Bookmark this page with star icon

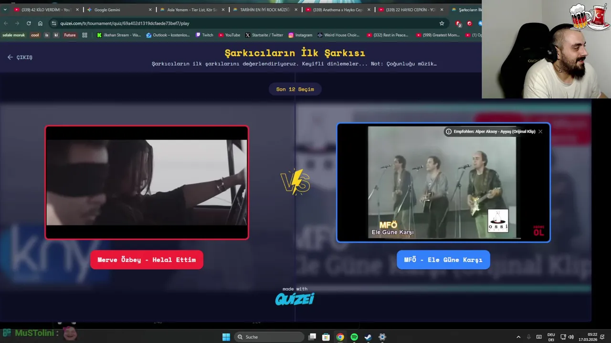pyautogui.click(x=442, y=23)
